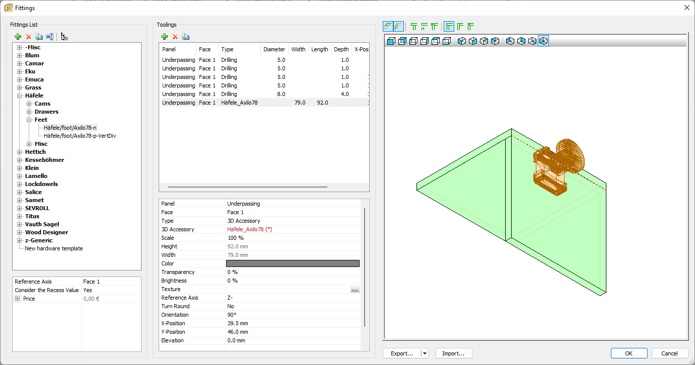Viewport: 695px width, 365px height.
Task: Expand the Hettich manufacturer node
Action: (x=20, y=152)
